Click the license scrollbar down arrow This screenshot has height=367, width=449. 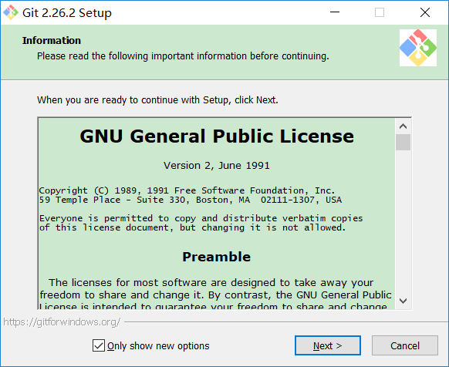pos(403,301)
